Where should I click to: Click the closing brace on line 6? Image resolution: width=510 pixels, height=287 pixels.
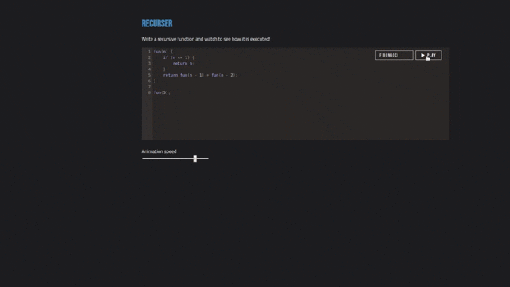[155, 81]
